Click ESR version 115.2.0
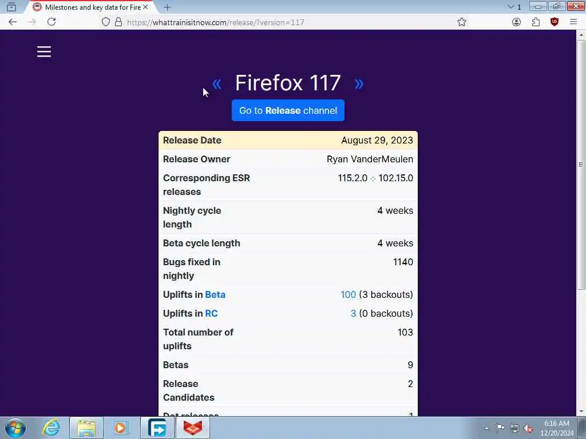This screenshot has width=586, height=439. tap(353, 178)
